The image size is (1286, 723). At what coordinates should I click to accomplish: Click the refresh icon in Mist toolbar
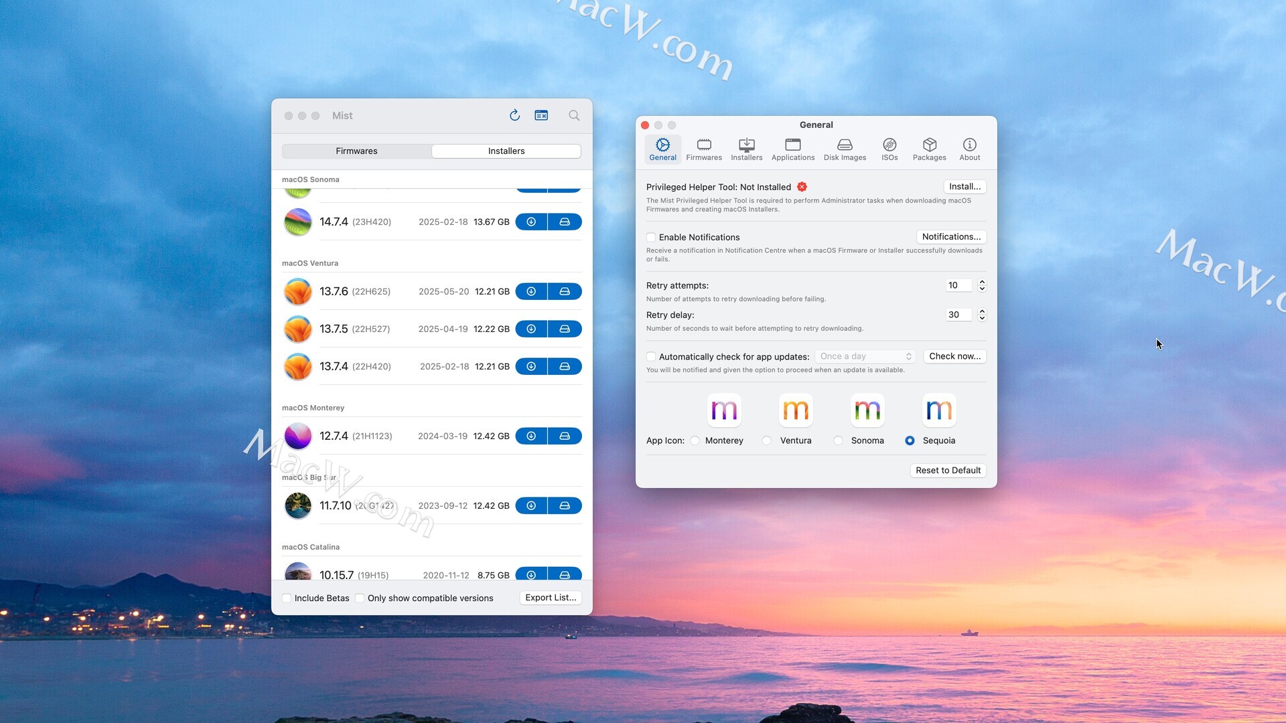click(514, 115)
